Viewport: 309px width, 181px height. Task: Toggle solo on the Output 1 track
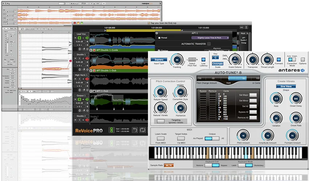pyautogui.click(x=79, y=100)
